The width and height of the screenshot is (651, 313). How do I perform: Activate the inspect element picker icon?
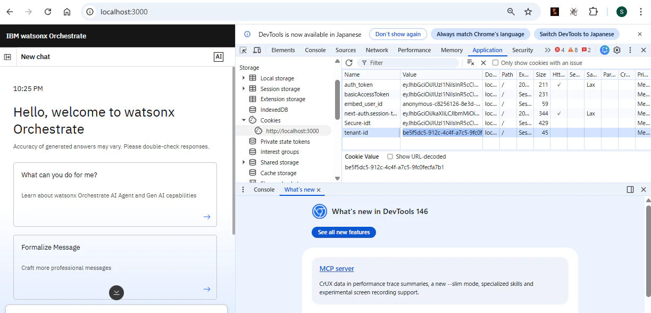click(x=243, y=50)
